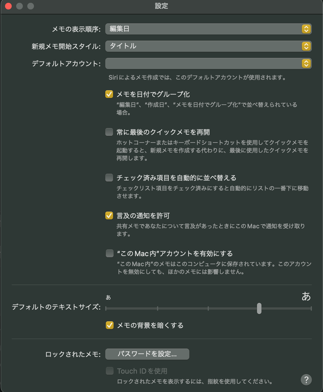Enable チェック済み項目を自動的に並べ替える checkbox
The width and height of the screenshot is (323, 392).
109,178
